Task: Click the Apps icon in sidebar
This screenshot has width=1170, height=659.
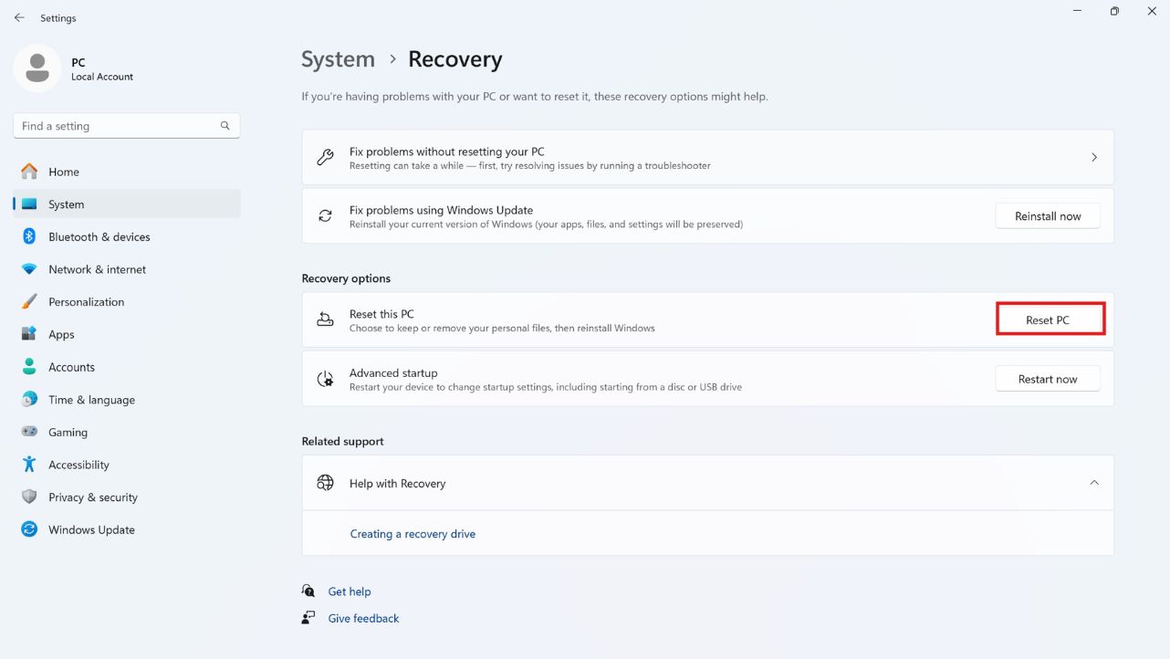Action: [29, 334]
